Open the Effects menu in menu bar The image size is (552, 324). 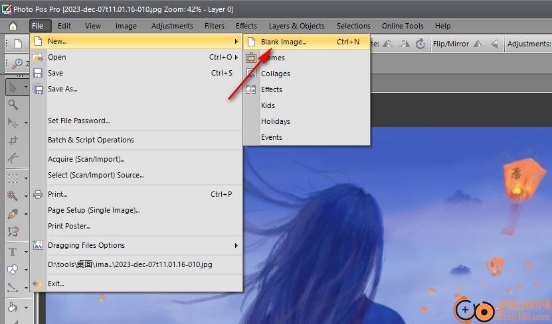coord(246,26)
